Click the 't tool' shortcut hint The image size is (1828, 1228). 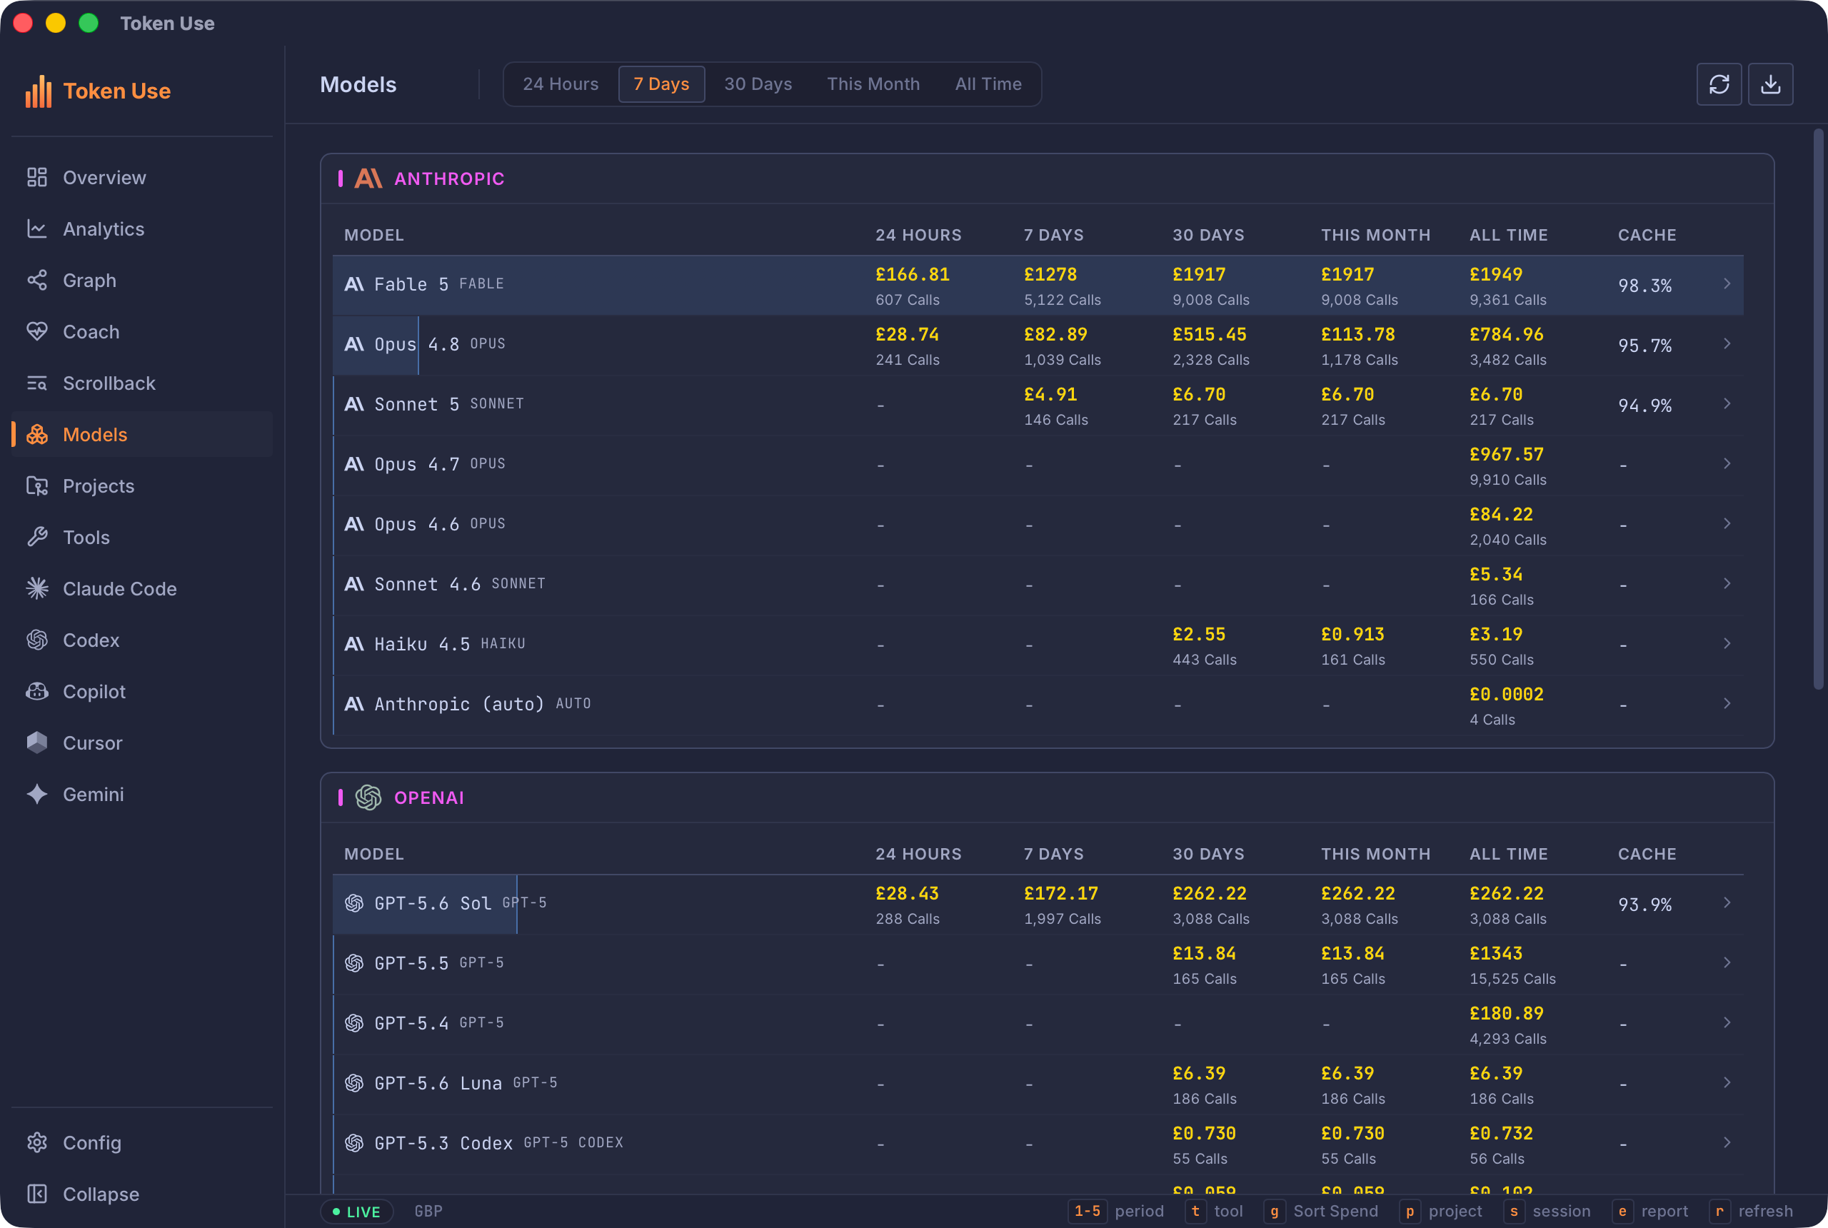tap(1215, 1211)
